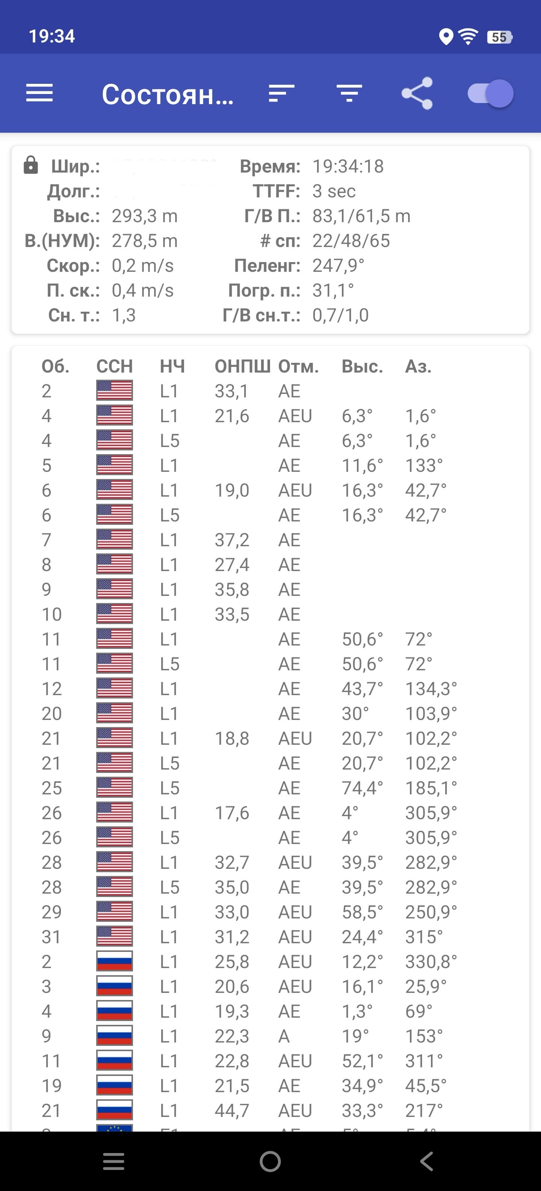Tap the ОНПШ column header

pos(243,366)
